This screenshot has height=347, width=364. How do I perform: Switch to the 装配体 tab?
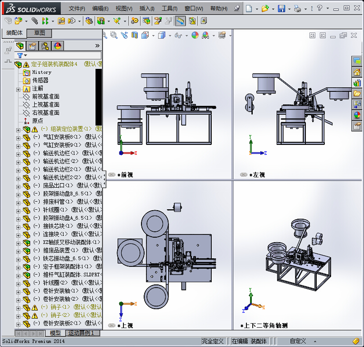coord(14,33)
